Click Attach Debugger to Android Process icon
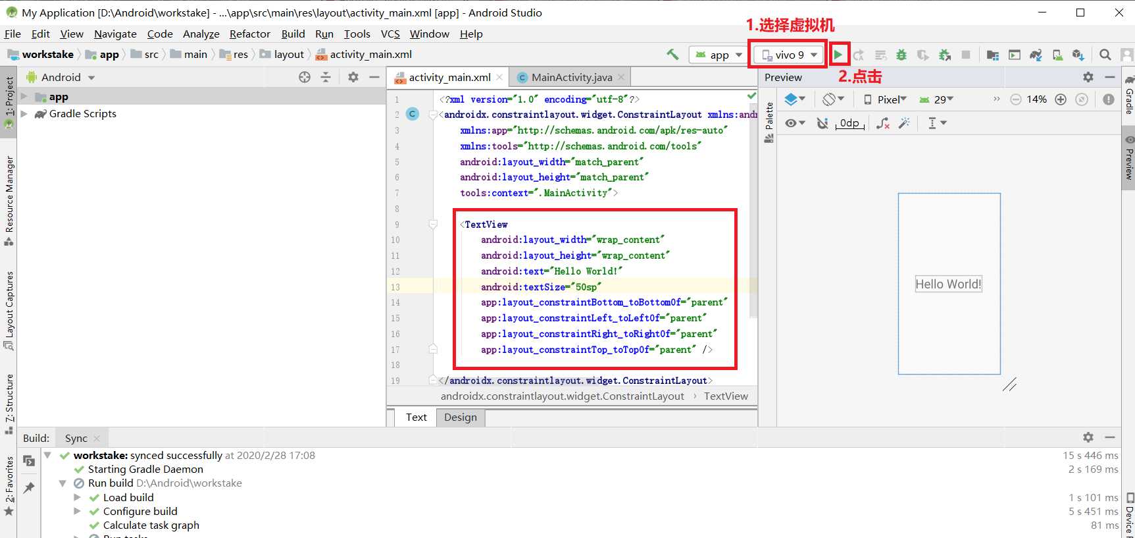1135x538 pixels. (945, 55)
